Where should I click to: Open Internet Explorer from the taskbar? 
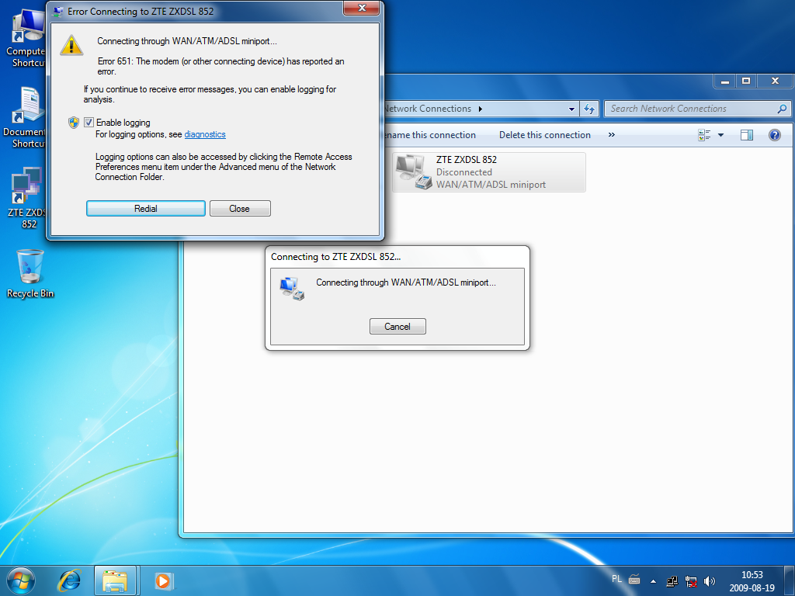coord(70,580)
